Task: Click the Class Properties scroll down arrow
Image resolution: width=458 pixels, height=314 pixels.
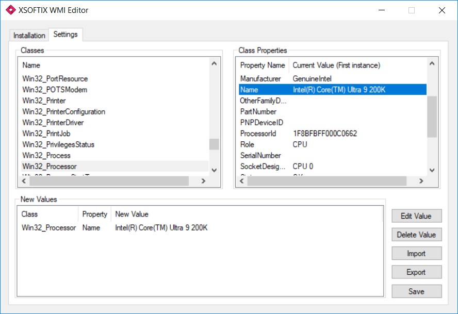Action: [x=432, y=170]
